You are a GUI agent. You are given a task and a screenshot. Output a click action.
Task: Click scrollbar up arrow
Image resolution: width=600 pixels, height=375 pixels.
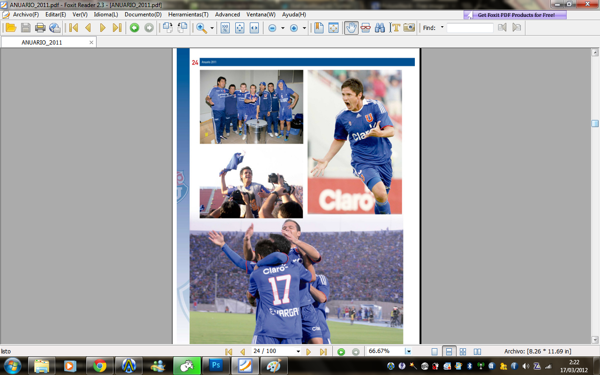[595, 52]
